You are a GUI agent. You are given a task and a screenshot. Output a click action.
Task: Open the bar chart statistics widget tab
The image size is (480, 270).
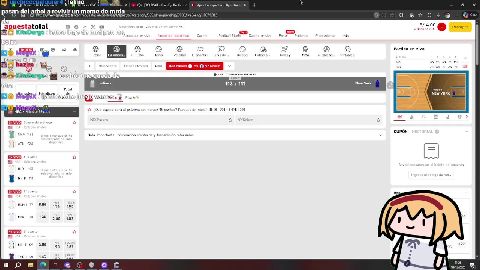(x=411, y=117)
